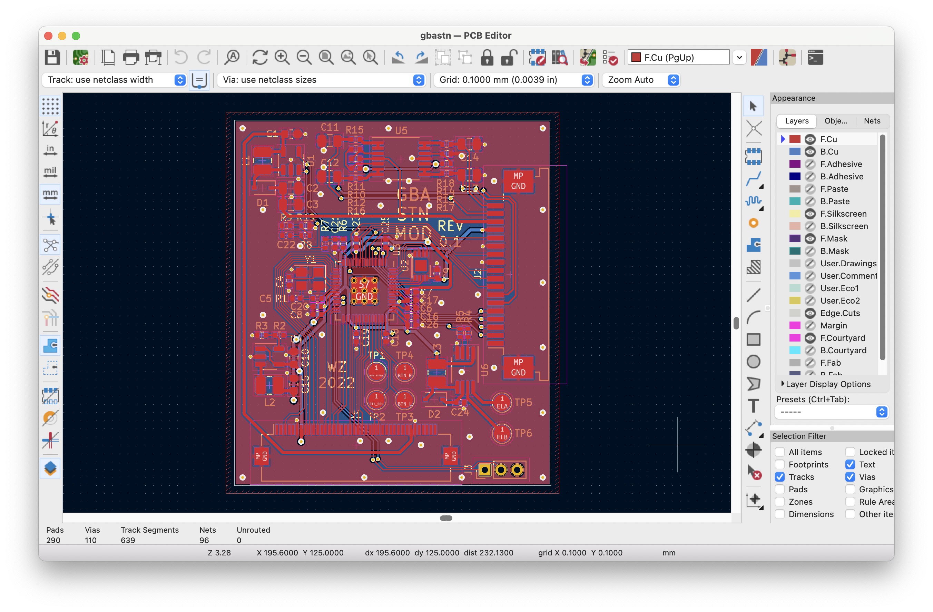The height and width of the screenshot is (612, 933).
Task: Click the layers list vertical scrollbar
Action: pyautogui.click(x=882, y=247)
